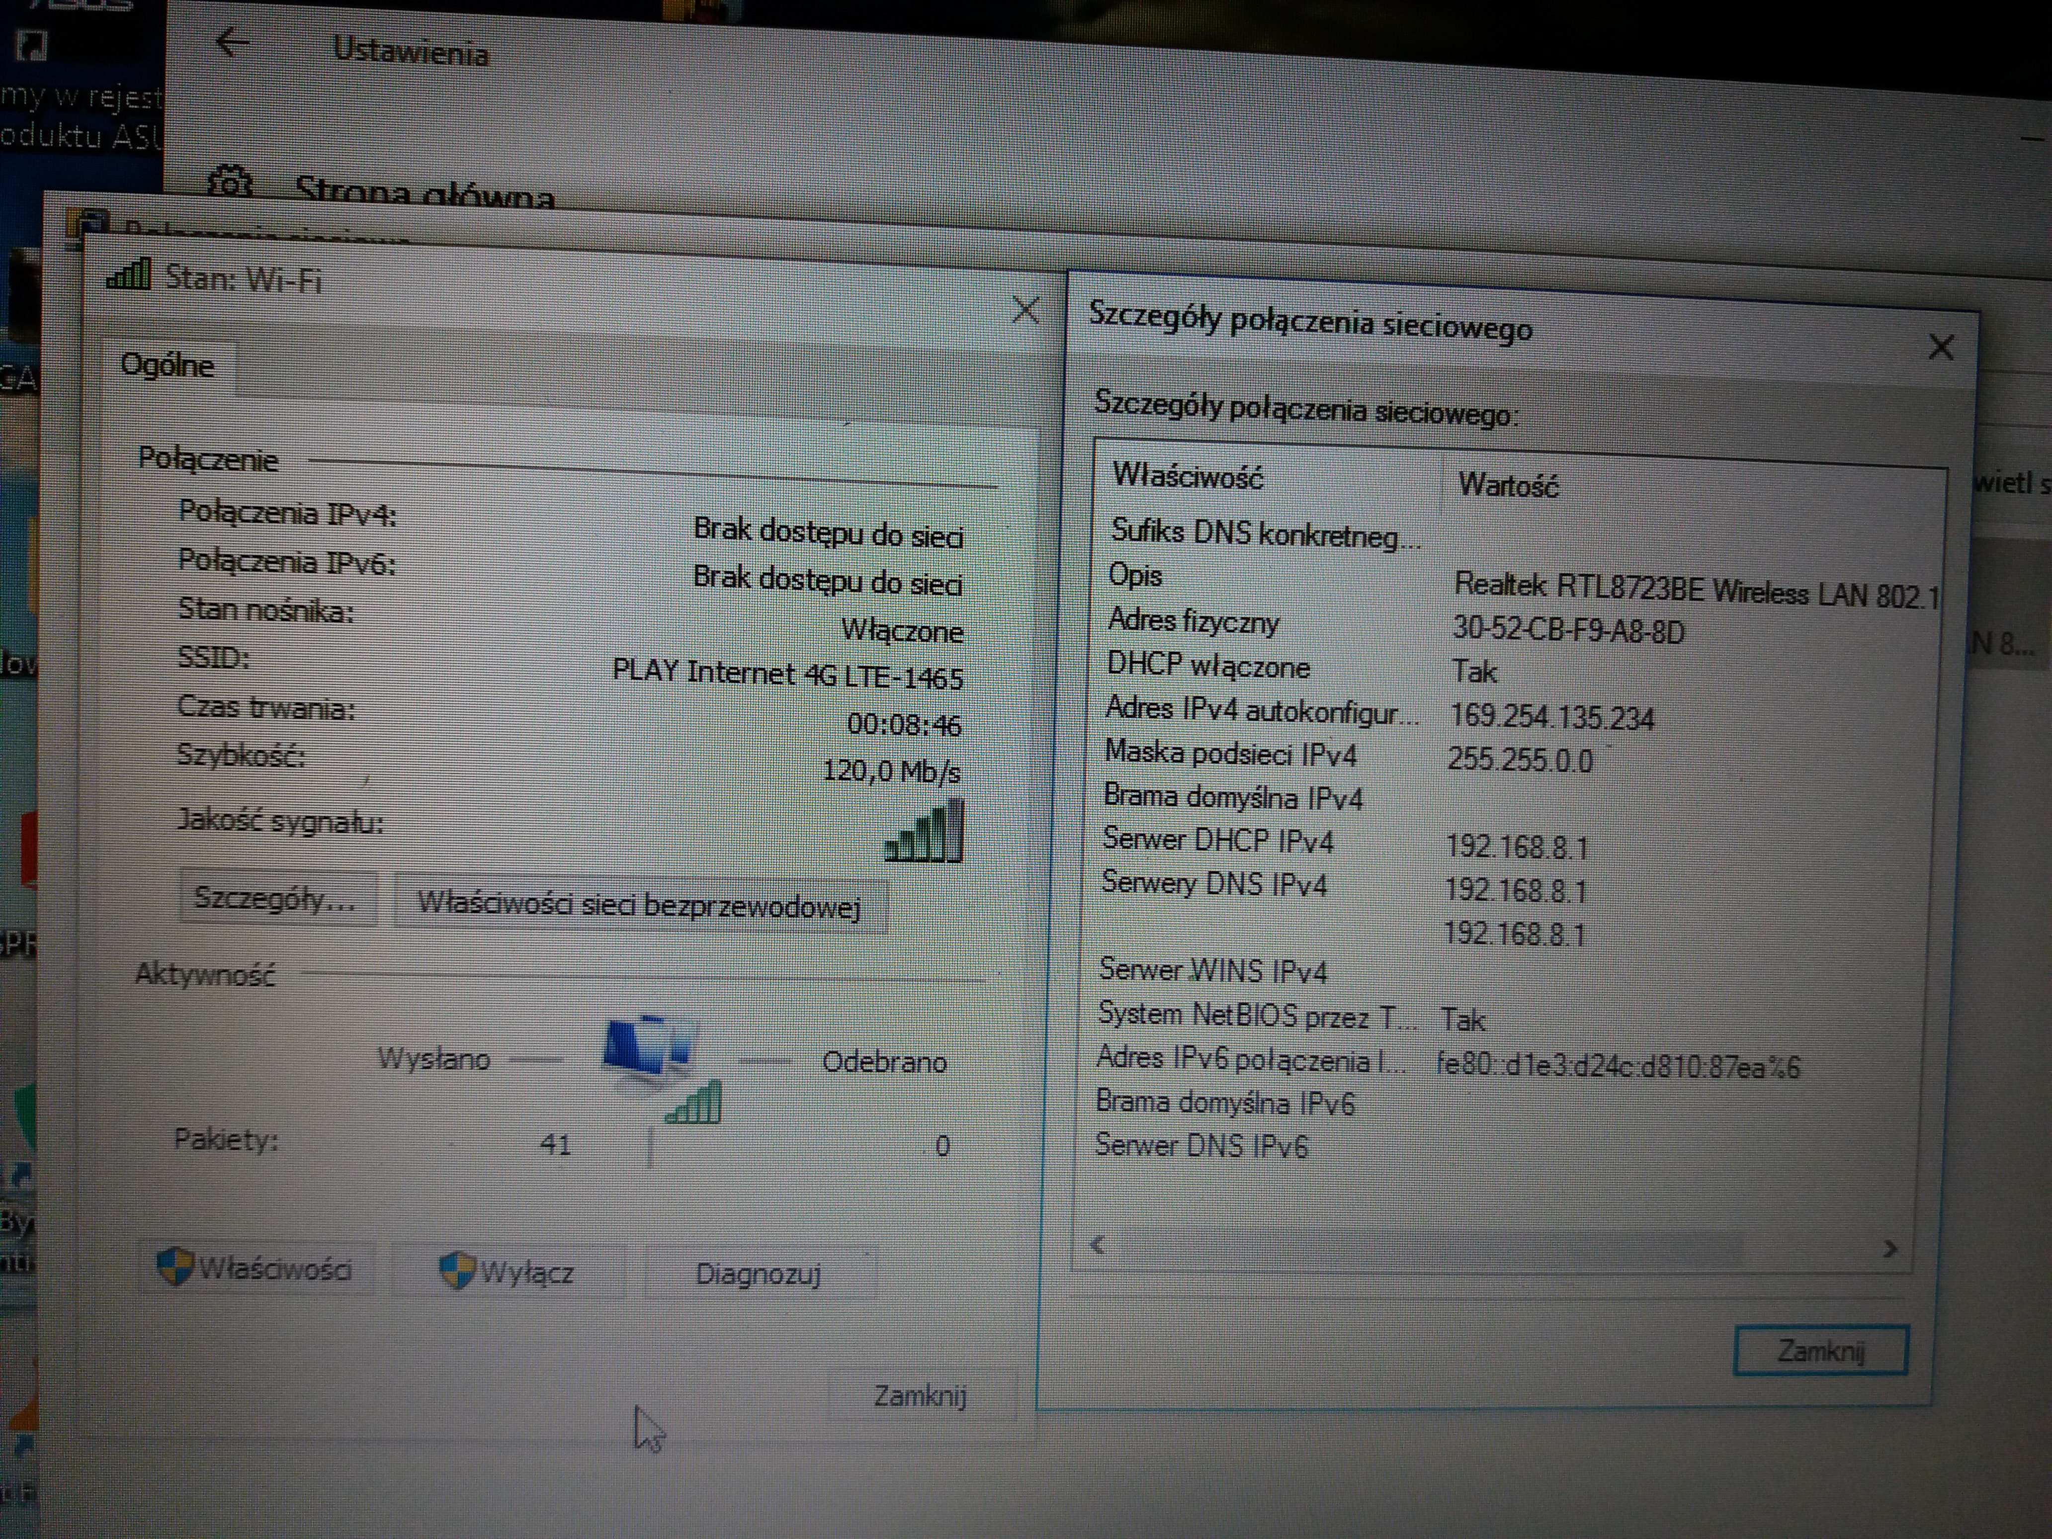
Task: Click the horizontal scrollbar thumb in details list
Action: [x=1429, y=1249]
